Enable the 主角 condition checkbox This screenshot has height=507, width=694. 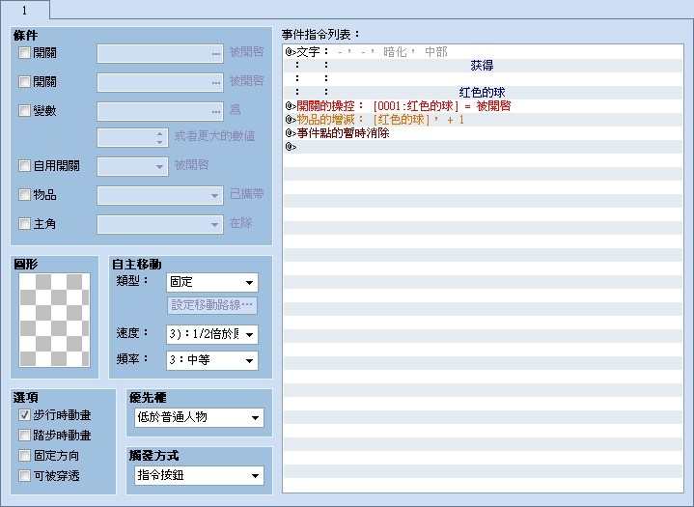point(24,224)
